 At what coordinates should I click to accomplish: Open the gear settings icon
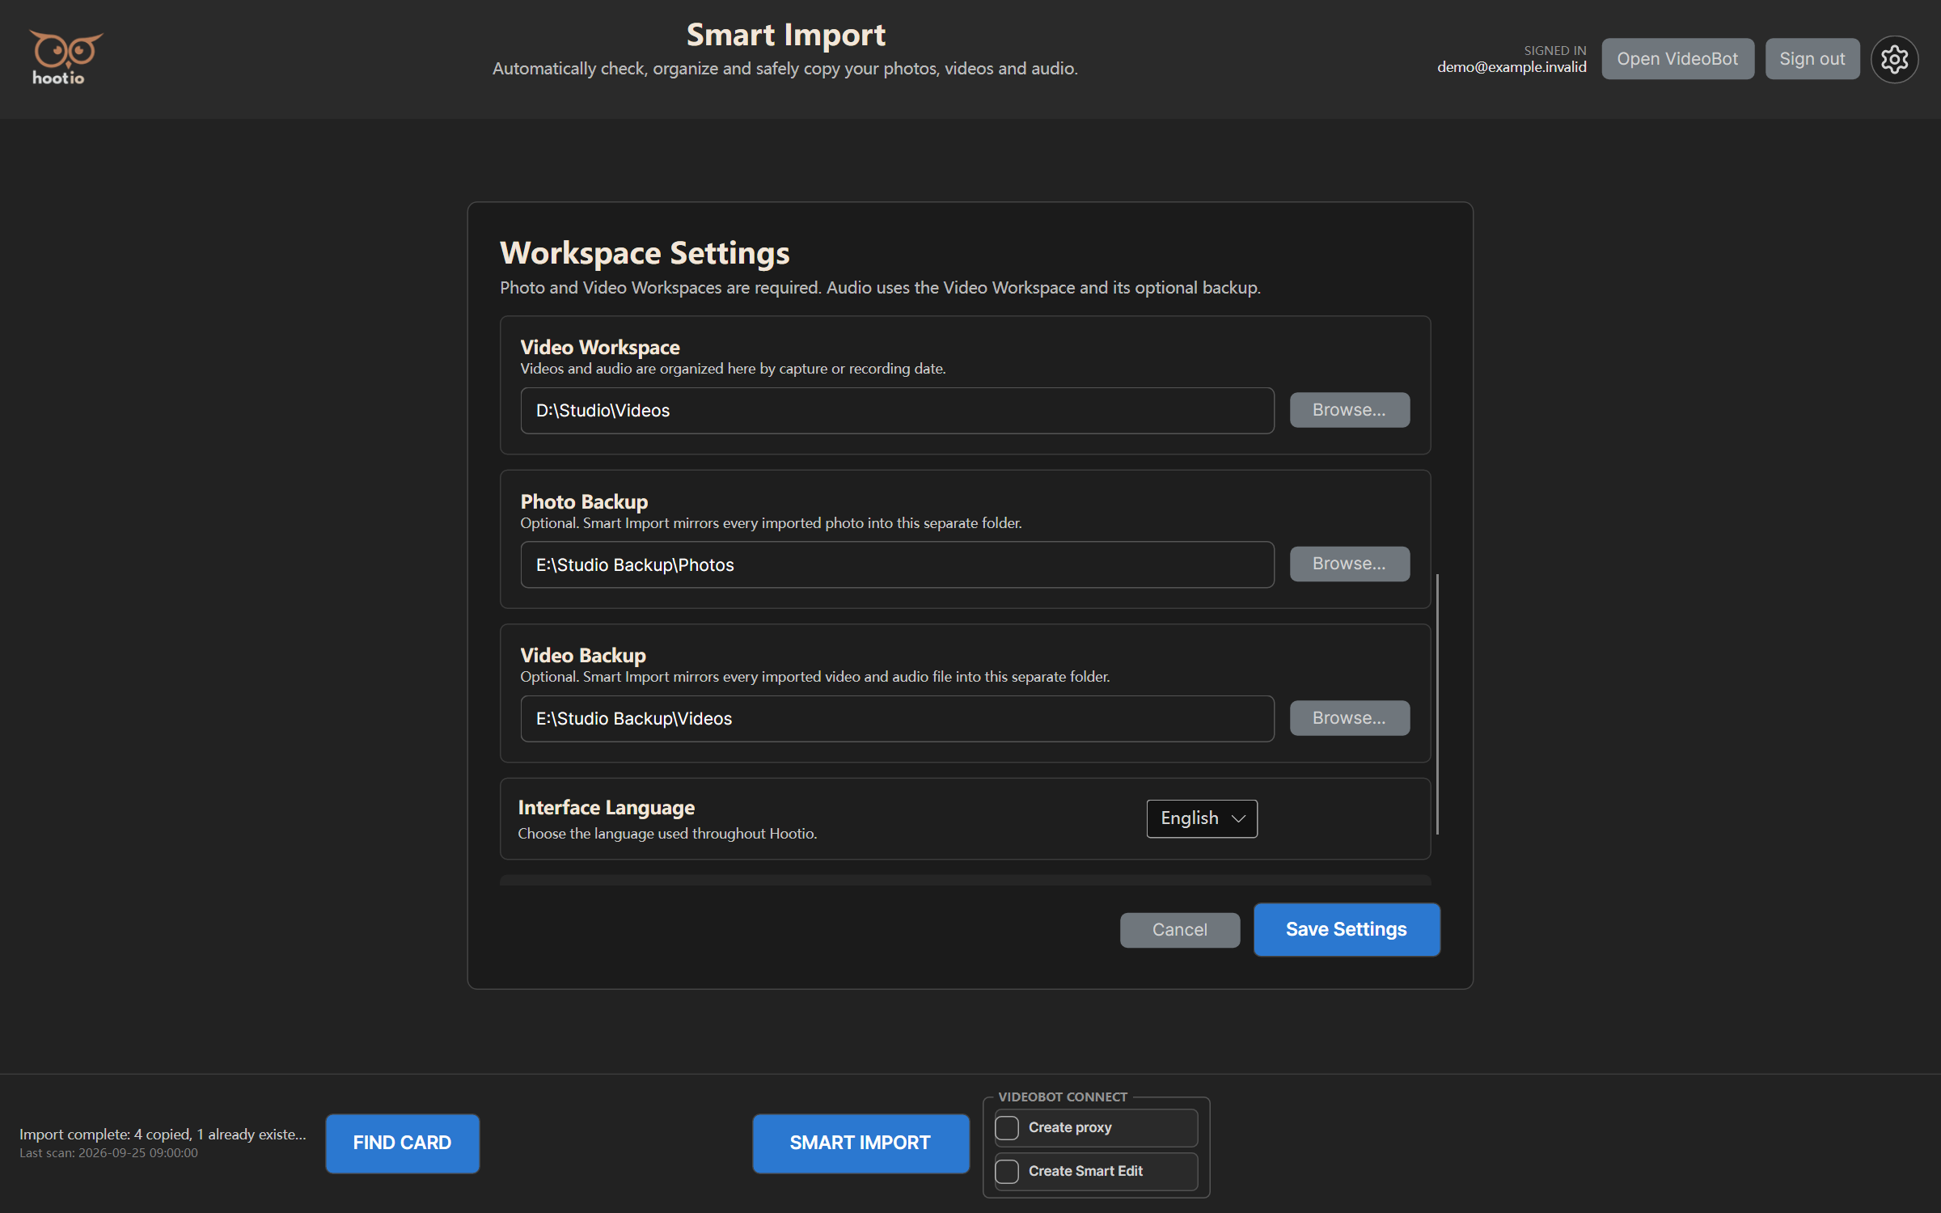pyautogui.click(x=1894, y=59)
